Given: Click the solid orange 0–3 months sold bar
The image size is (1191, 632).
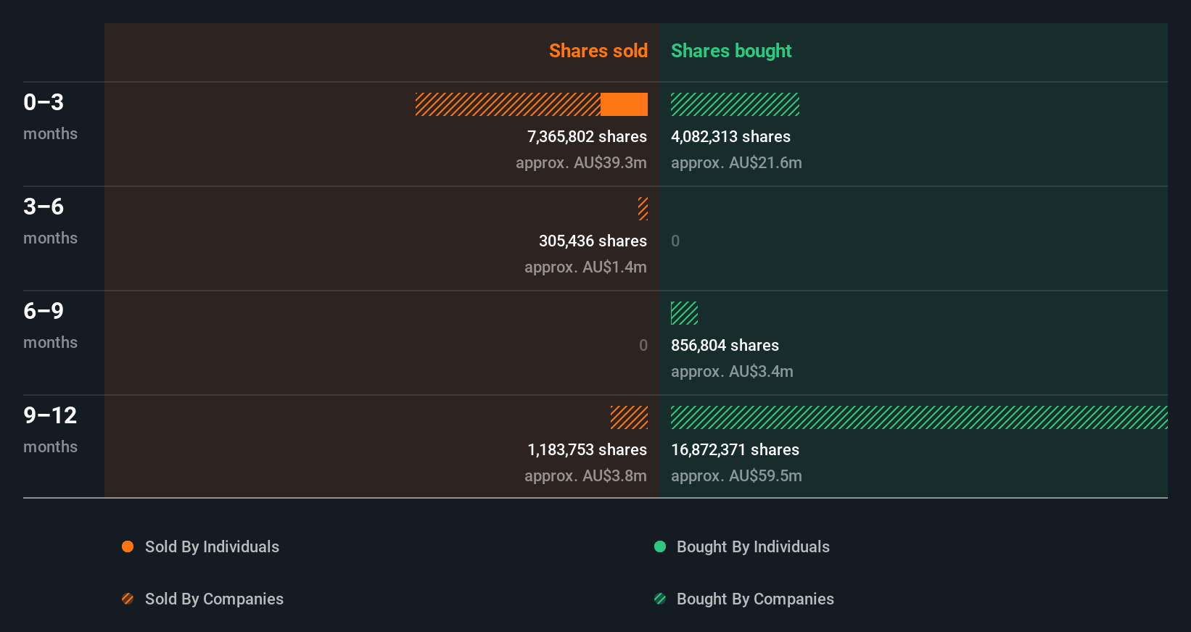Looking at the screenshot, I should [x=624, y=104].
